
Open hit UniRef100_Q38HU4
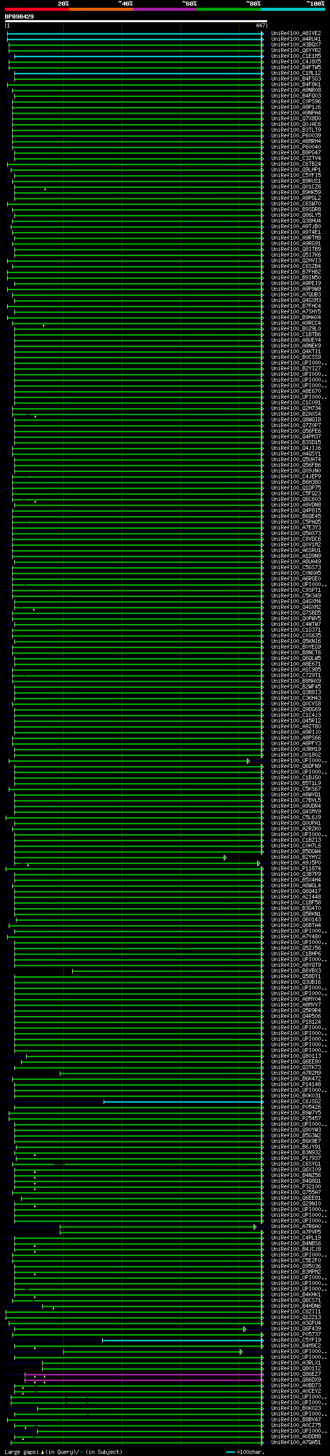pos(296,221)
